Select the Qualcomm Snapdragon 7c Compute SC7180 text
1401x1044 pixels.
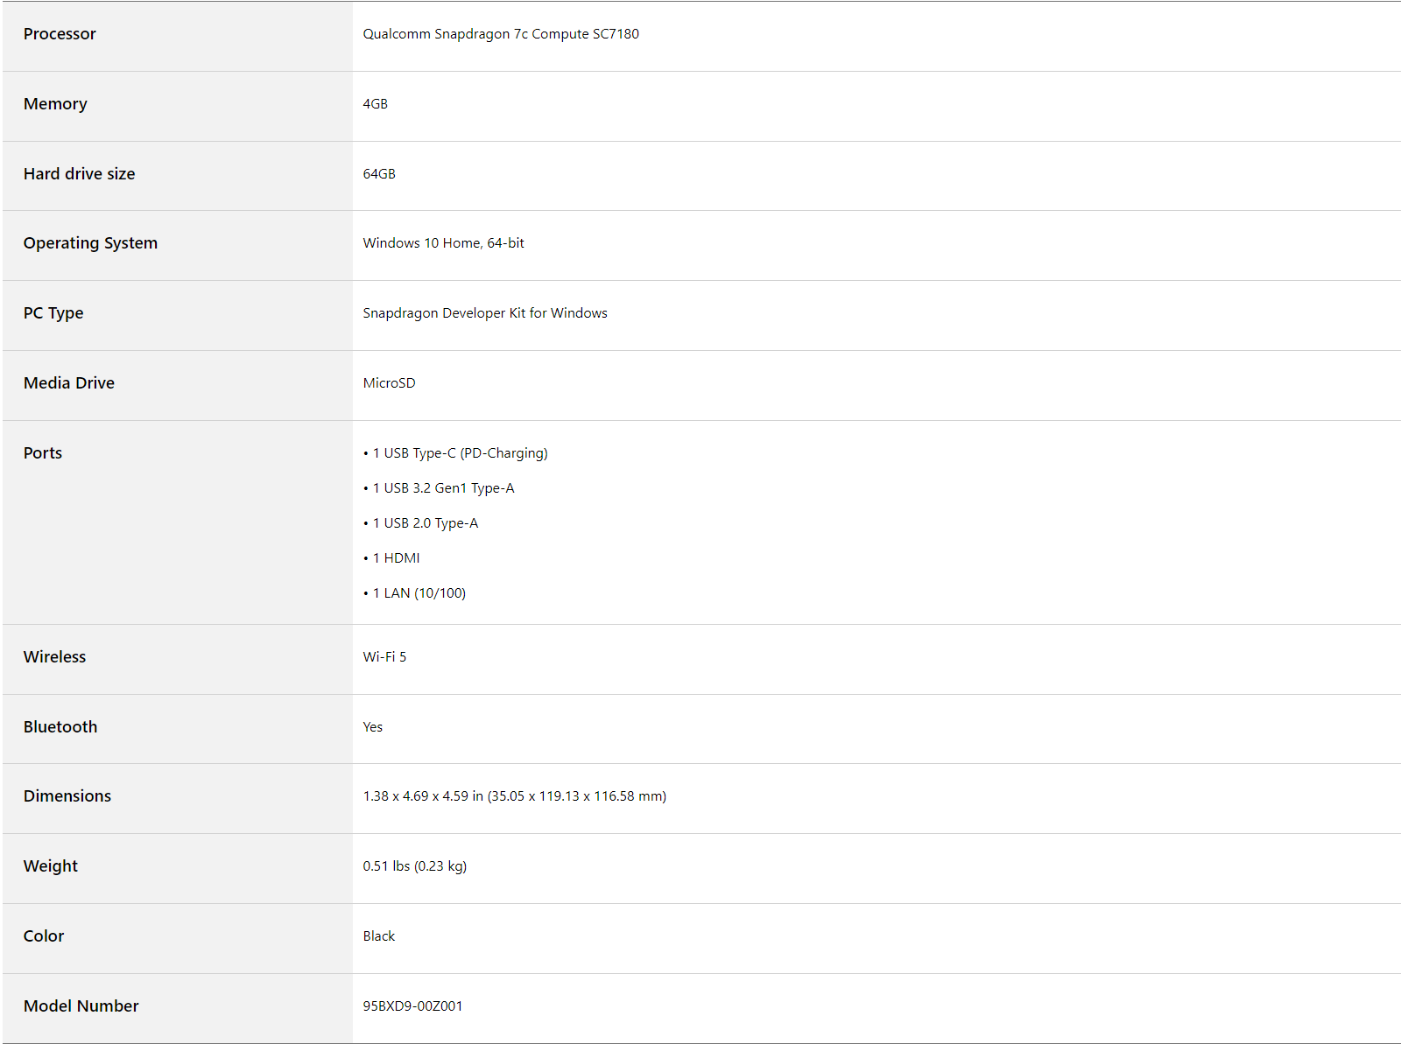501,34
